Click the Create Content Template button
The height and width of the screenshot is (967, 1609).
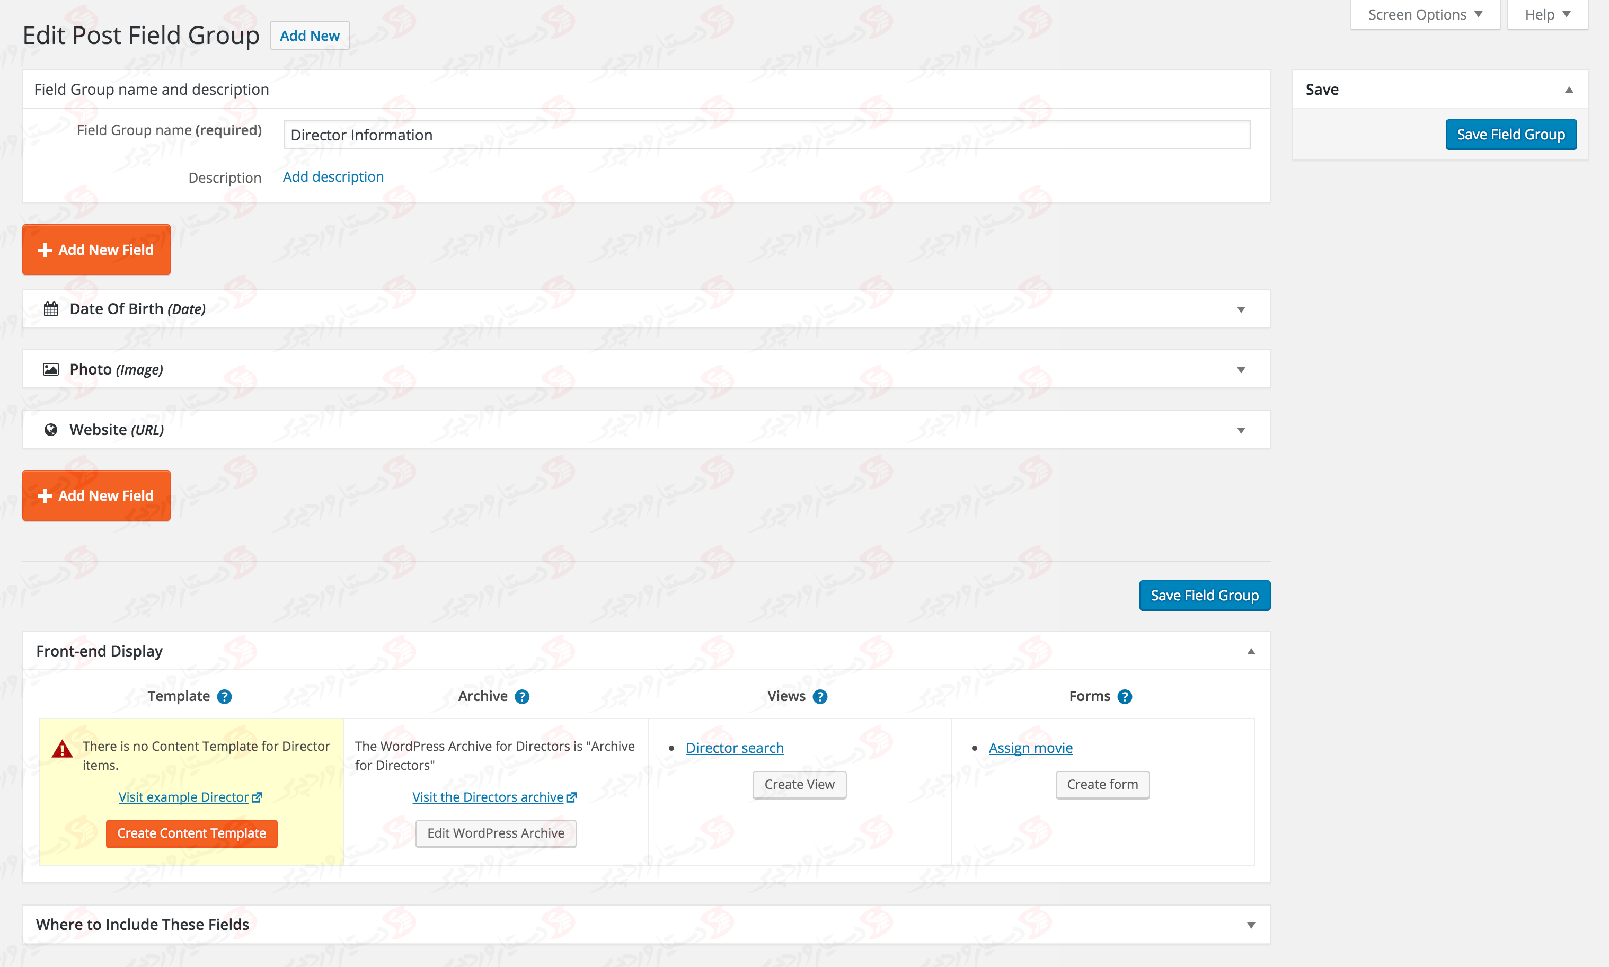[191, 833]
